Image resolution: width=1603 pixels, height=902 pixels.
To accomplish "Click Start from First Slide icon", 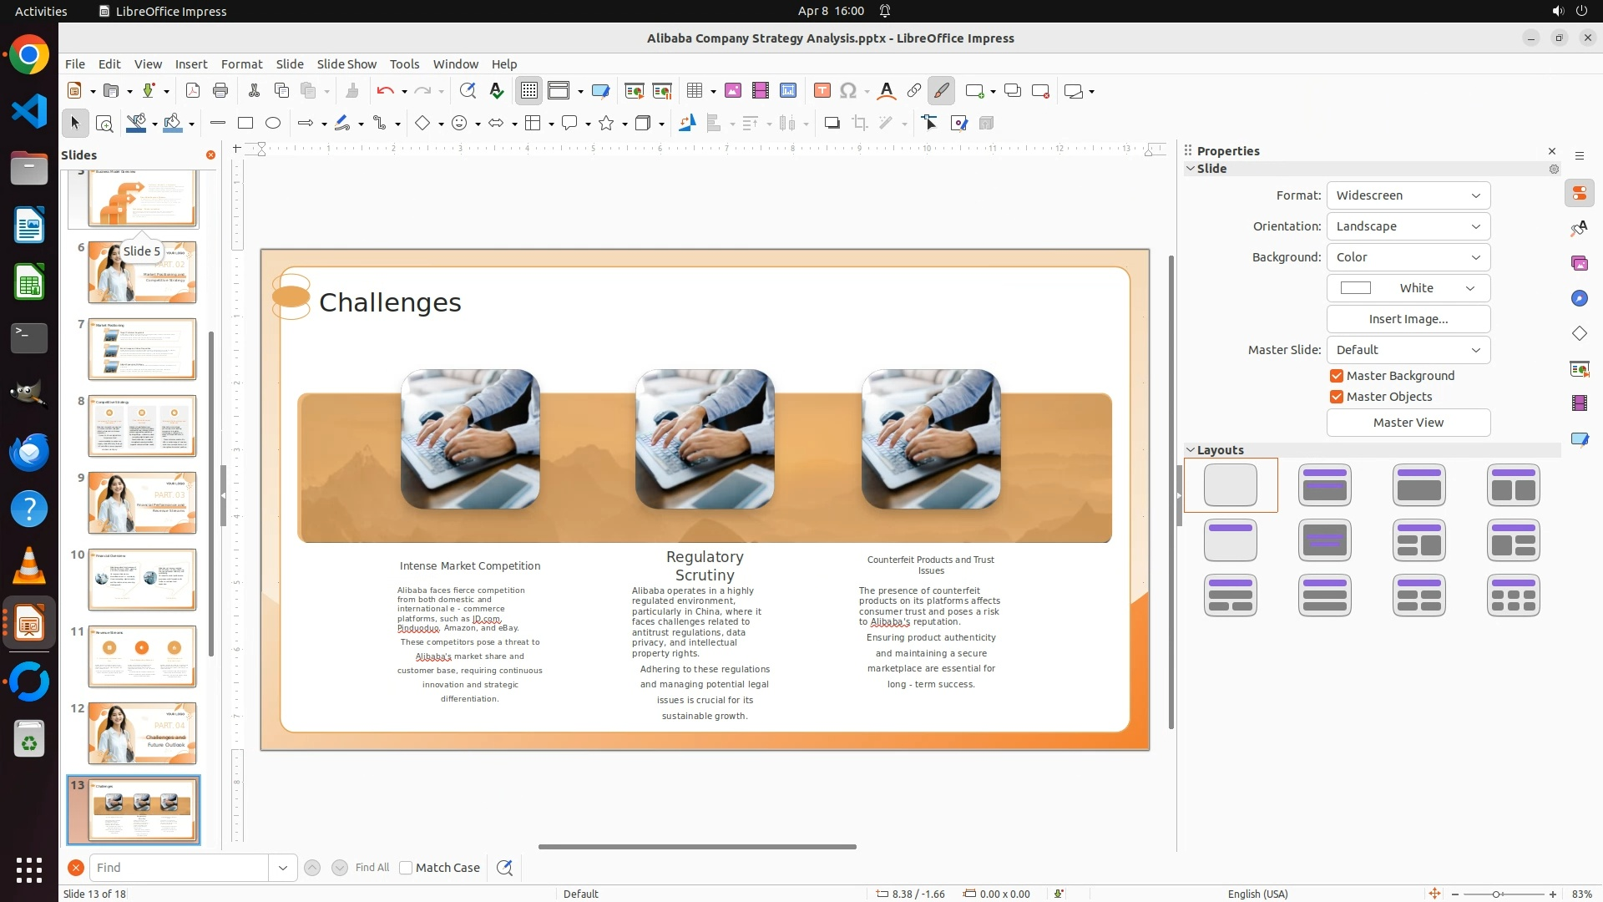I will pos(635,91).
